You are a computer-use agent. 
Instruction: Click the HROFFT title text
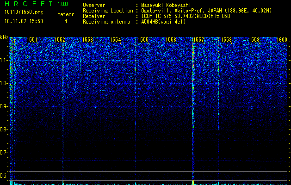(29, 4)
